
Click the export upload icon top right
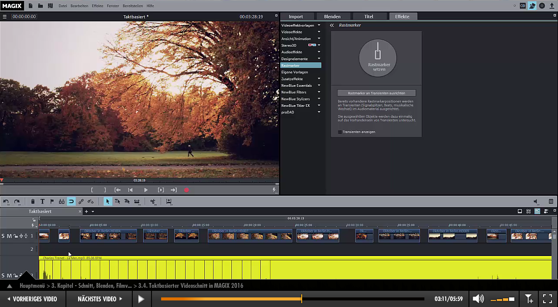coord(552,6)
